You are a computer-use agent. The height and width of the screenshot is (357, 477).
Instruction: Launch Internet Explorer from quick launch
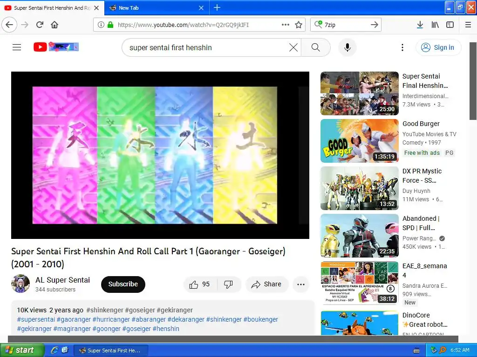pos(55,350)
